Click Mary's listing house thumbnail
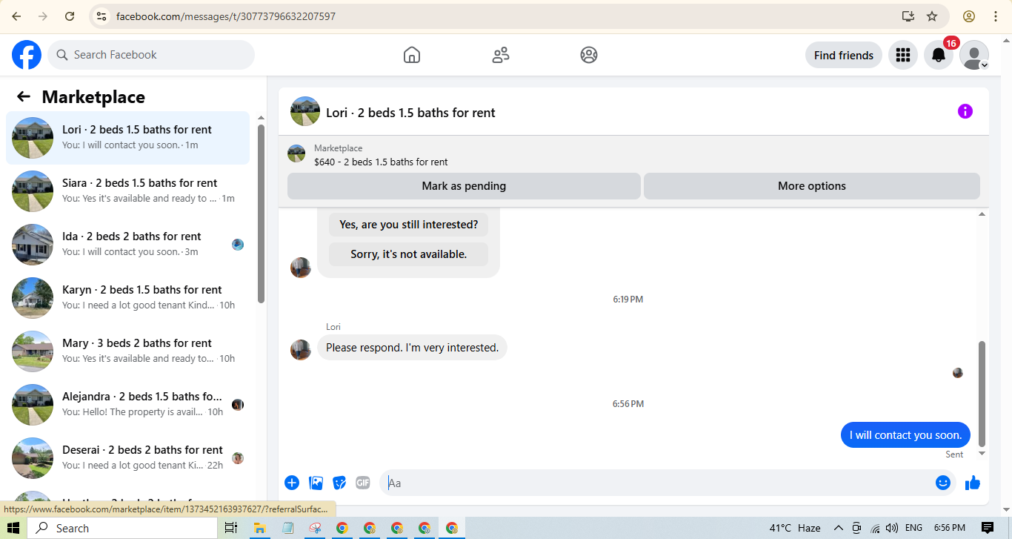Image resolution: width=1012 pixels, height=539 pixels. pyautogui.click(x=33, y=351)
